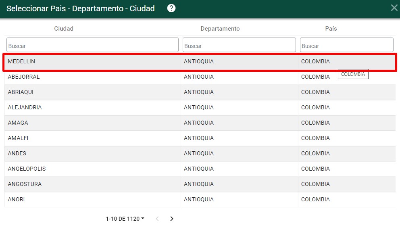
Task: Select the ABEJORRAL city row
Action: click(x=24, y=77)
